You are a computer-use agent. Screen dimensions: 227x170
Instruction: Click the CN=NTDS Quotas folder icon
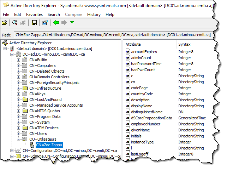point(25,111)
